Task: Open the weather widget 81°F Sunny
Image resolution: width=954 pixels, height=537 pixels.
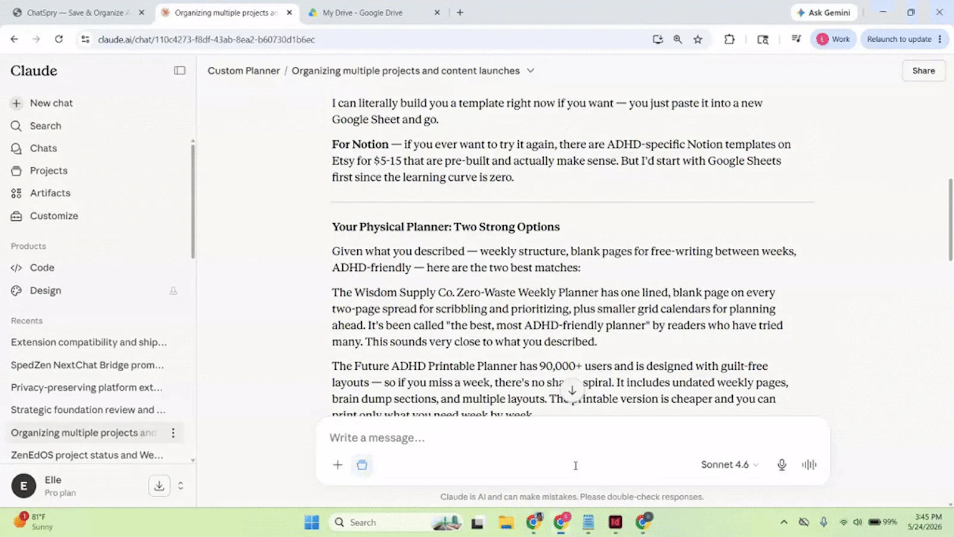Action: (33, 521)
